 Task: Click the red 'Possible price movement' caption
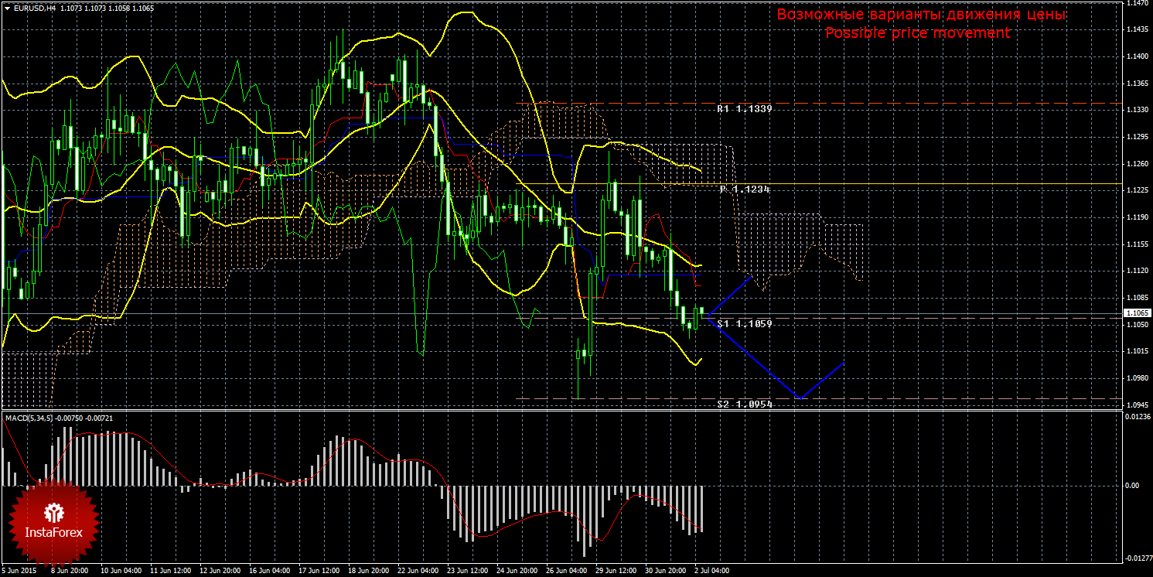pos(917,33)
